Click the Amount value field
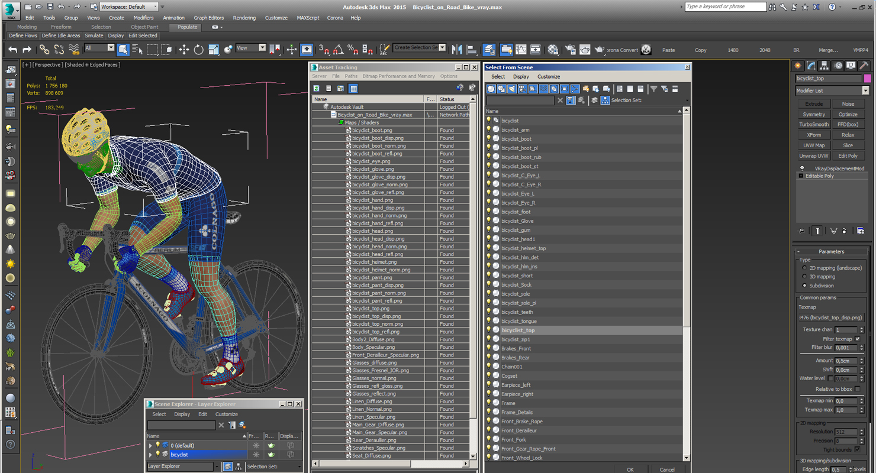This screenshot has width=876, height=473. (x=845, y=361)
